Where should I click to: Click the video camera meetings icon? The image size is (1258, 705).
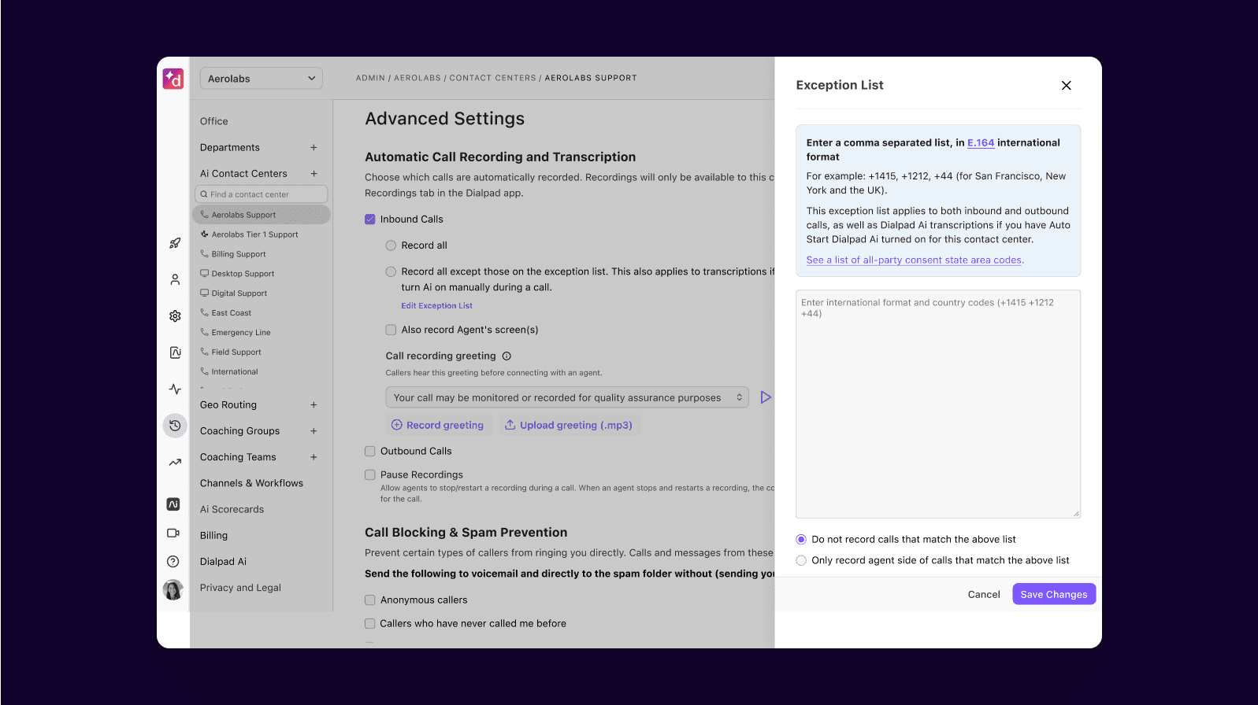point(173,533)
